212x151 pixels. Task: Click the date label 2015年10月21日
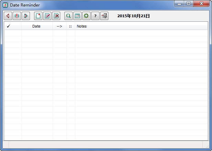pyautogui.click(x=134, y=16)
